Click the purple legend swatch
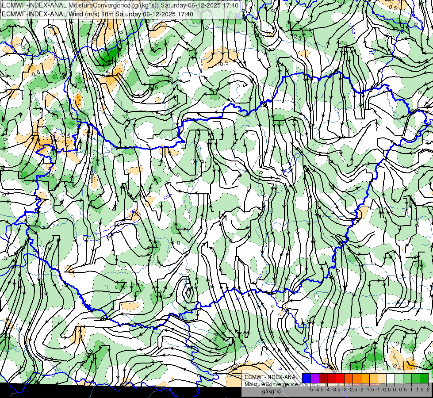This screenshot has width=433, height=398. [315, 378]
